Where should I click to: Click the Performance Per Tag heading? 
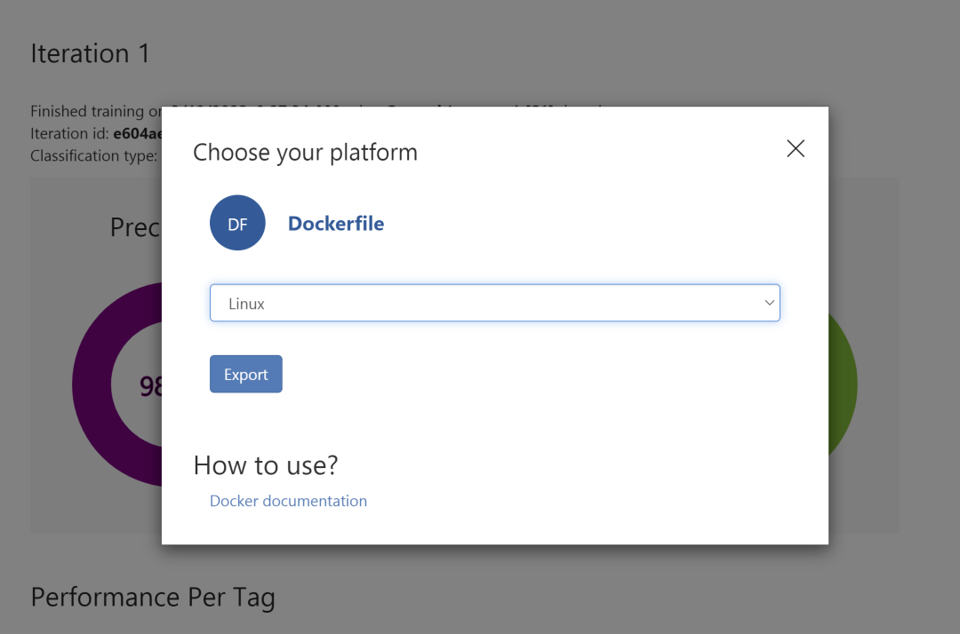[x=153, y=597]
